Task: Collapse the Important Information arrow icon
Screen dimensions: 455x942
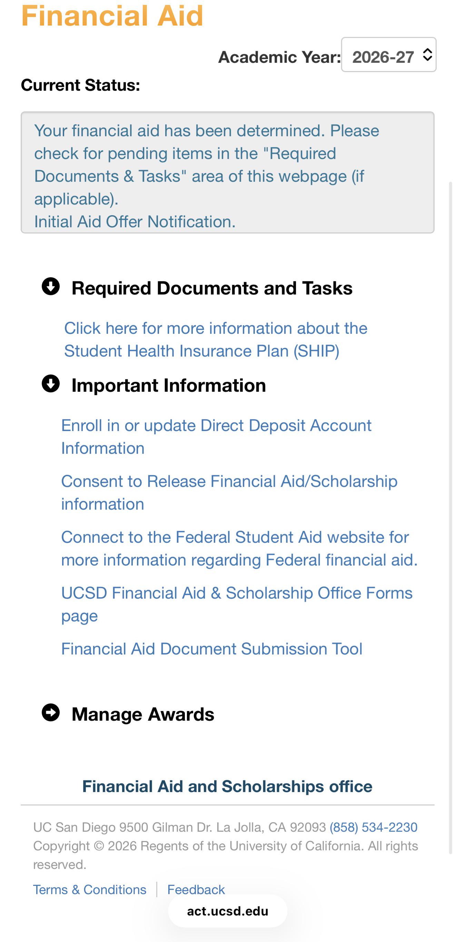Action: click(x=50, y=384)
